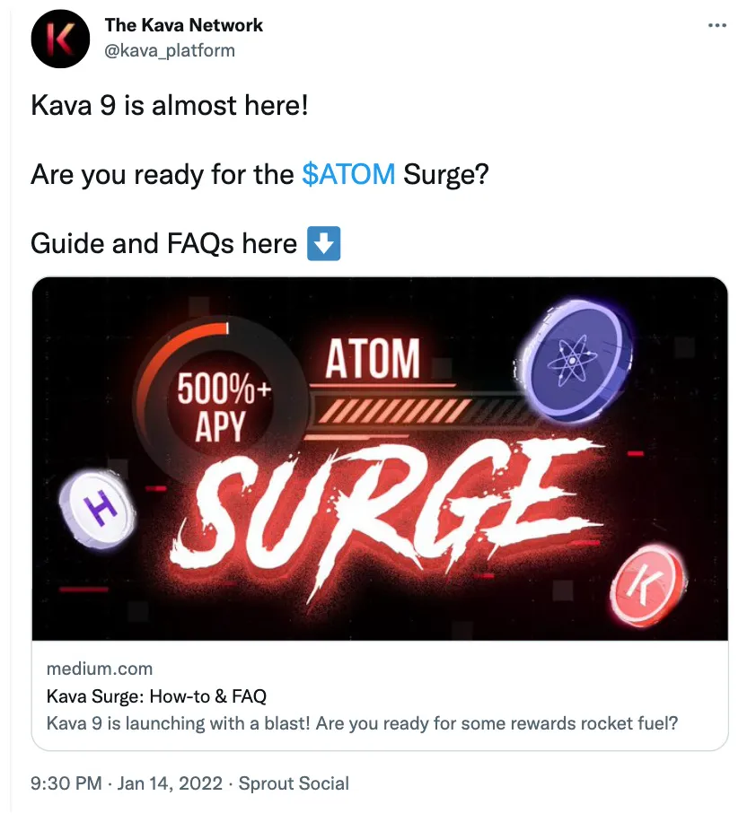Click The Kava Network display name
This screenshot has height=822, width=756.
[183, 25]
